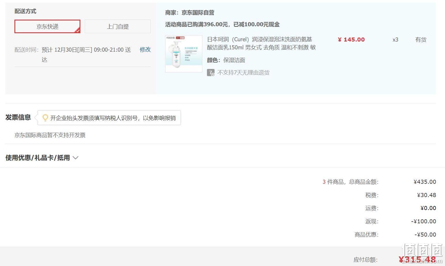
Task: Click the 商家：京东国际自营 merchant label
Action: 190,13
